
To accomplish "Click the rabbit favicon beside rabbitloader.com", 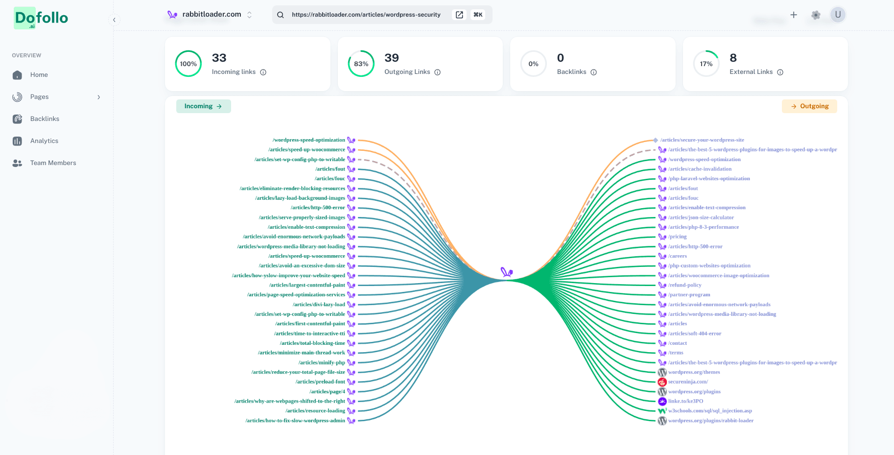I will (172, 15).
